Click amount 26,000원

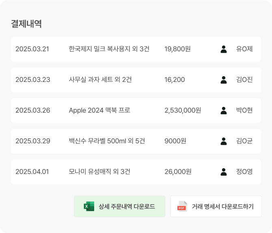coord(178,171)
